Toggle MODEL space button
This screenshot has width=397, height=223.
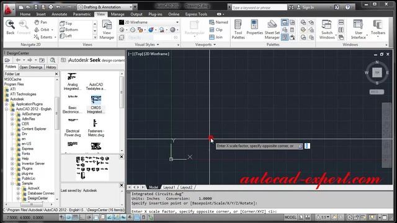point(290,217)
